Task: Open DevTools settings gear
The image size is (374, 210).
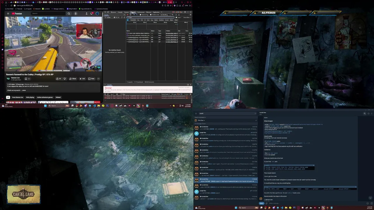Action: pyautogui.click(x=185, y=12)
